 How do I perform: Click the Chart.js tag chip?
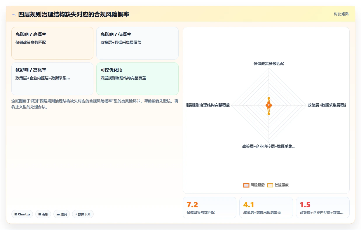[x=22, y=214]
